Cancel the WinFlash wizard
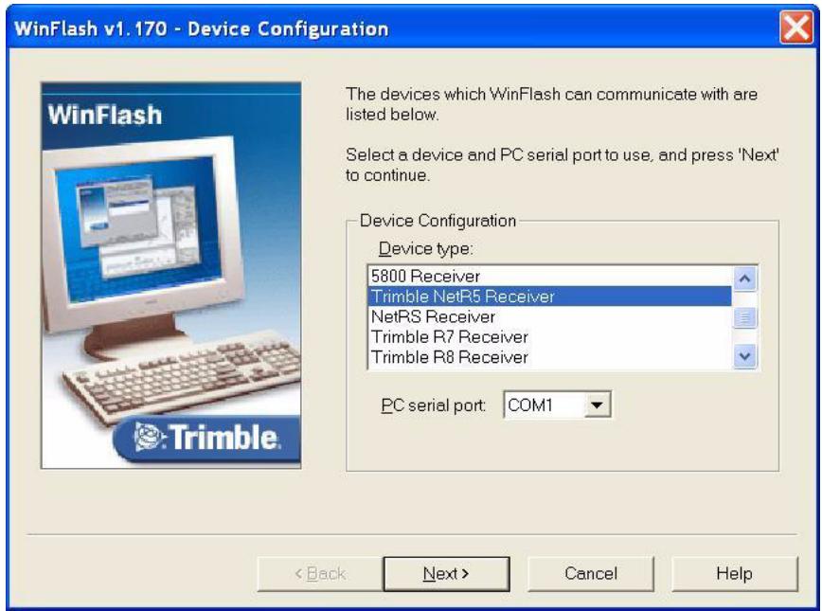822x611 pixels. click(x=591, y=574)
